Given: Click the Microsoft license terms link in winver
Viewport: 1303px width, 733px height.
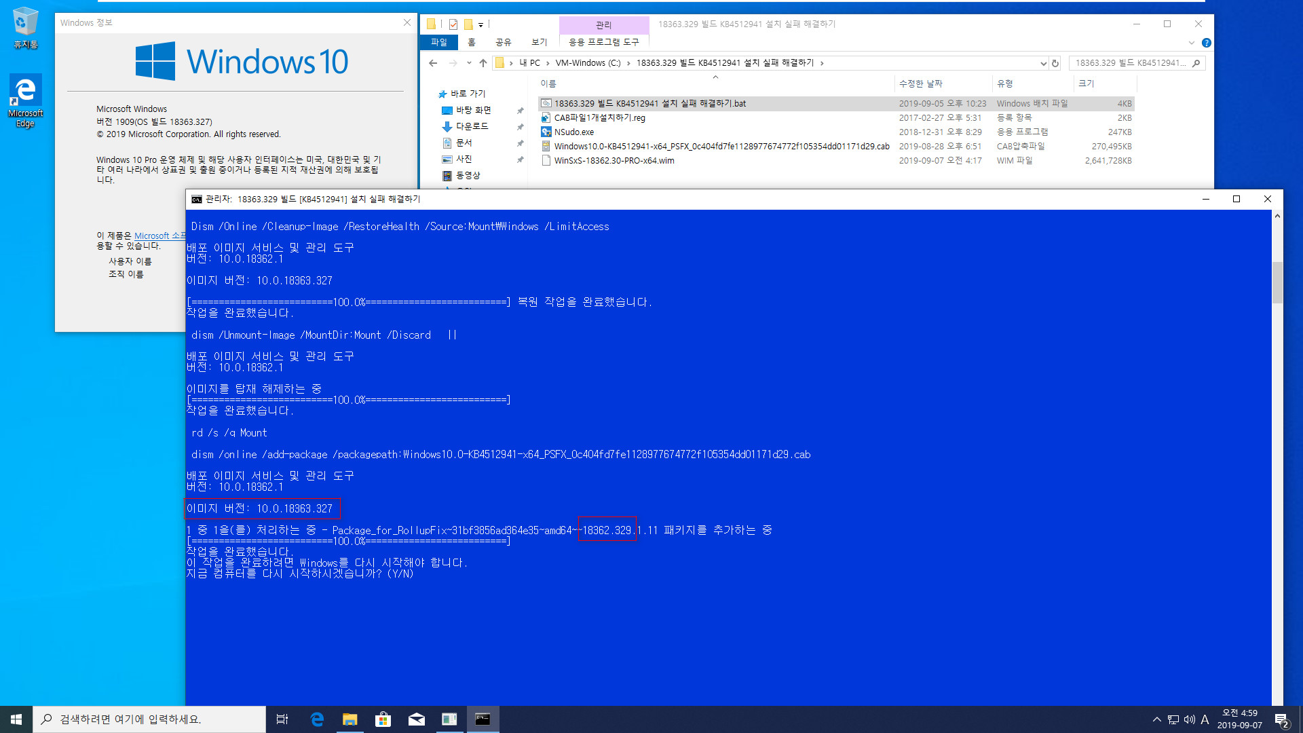Looking at the screenshot, I should click(159, 236).
